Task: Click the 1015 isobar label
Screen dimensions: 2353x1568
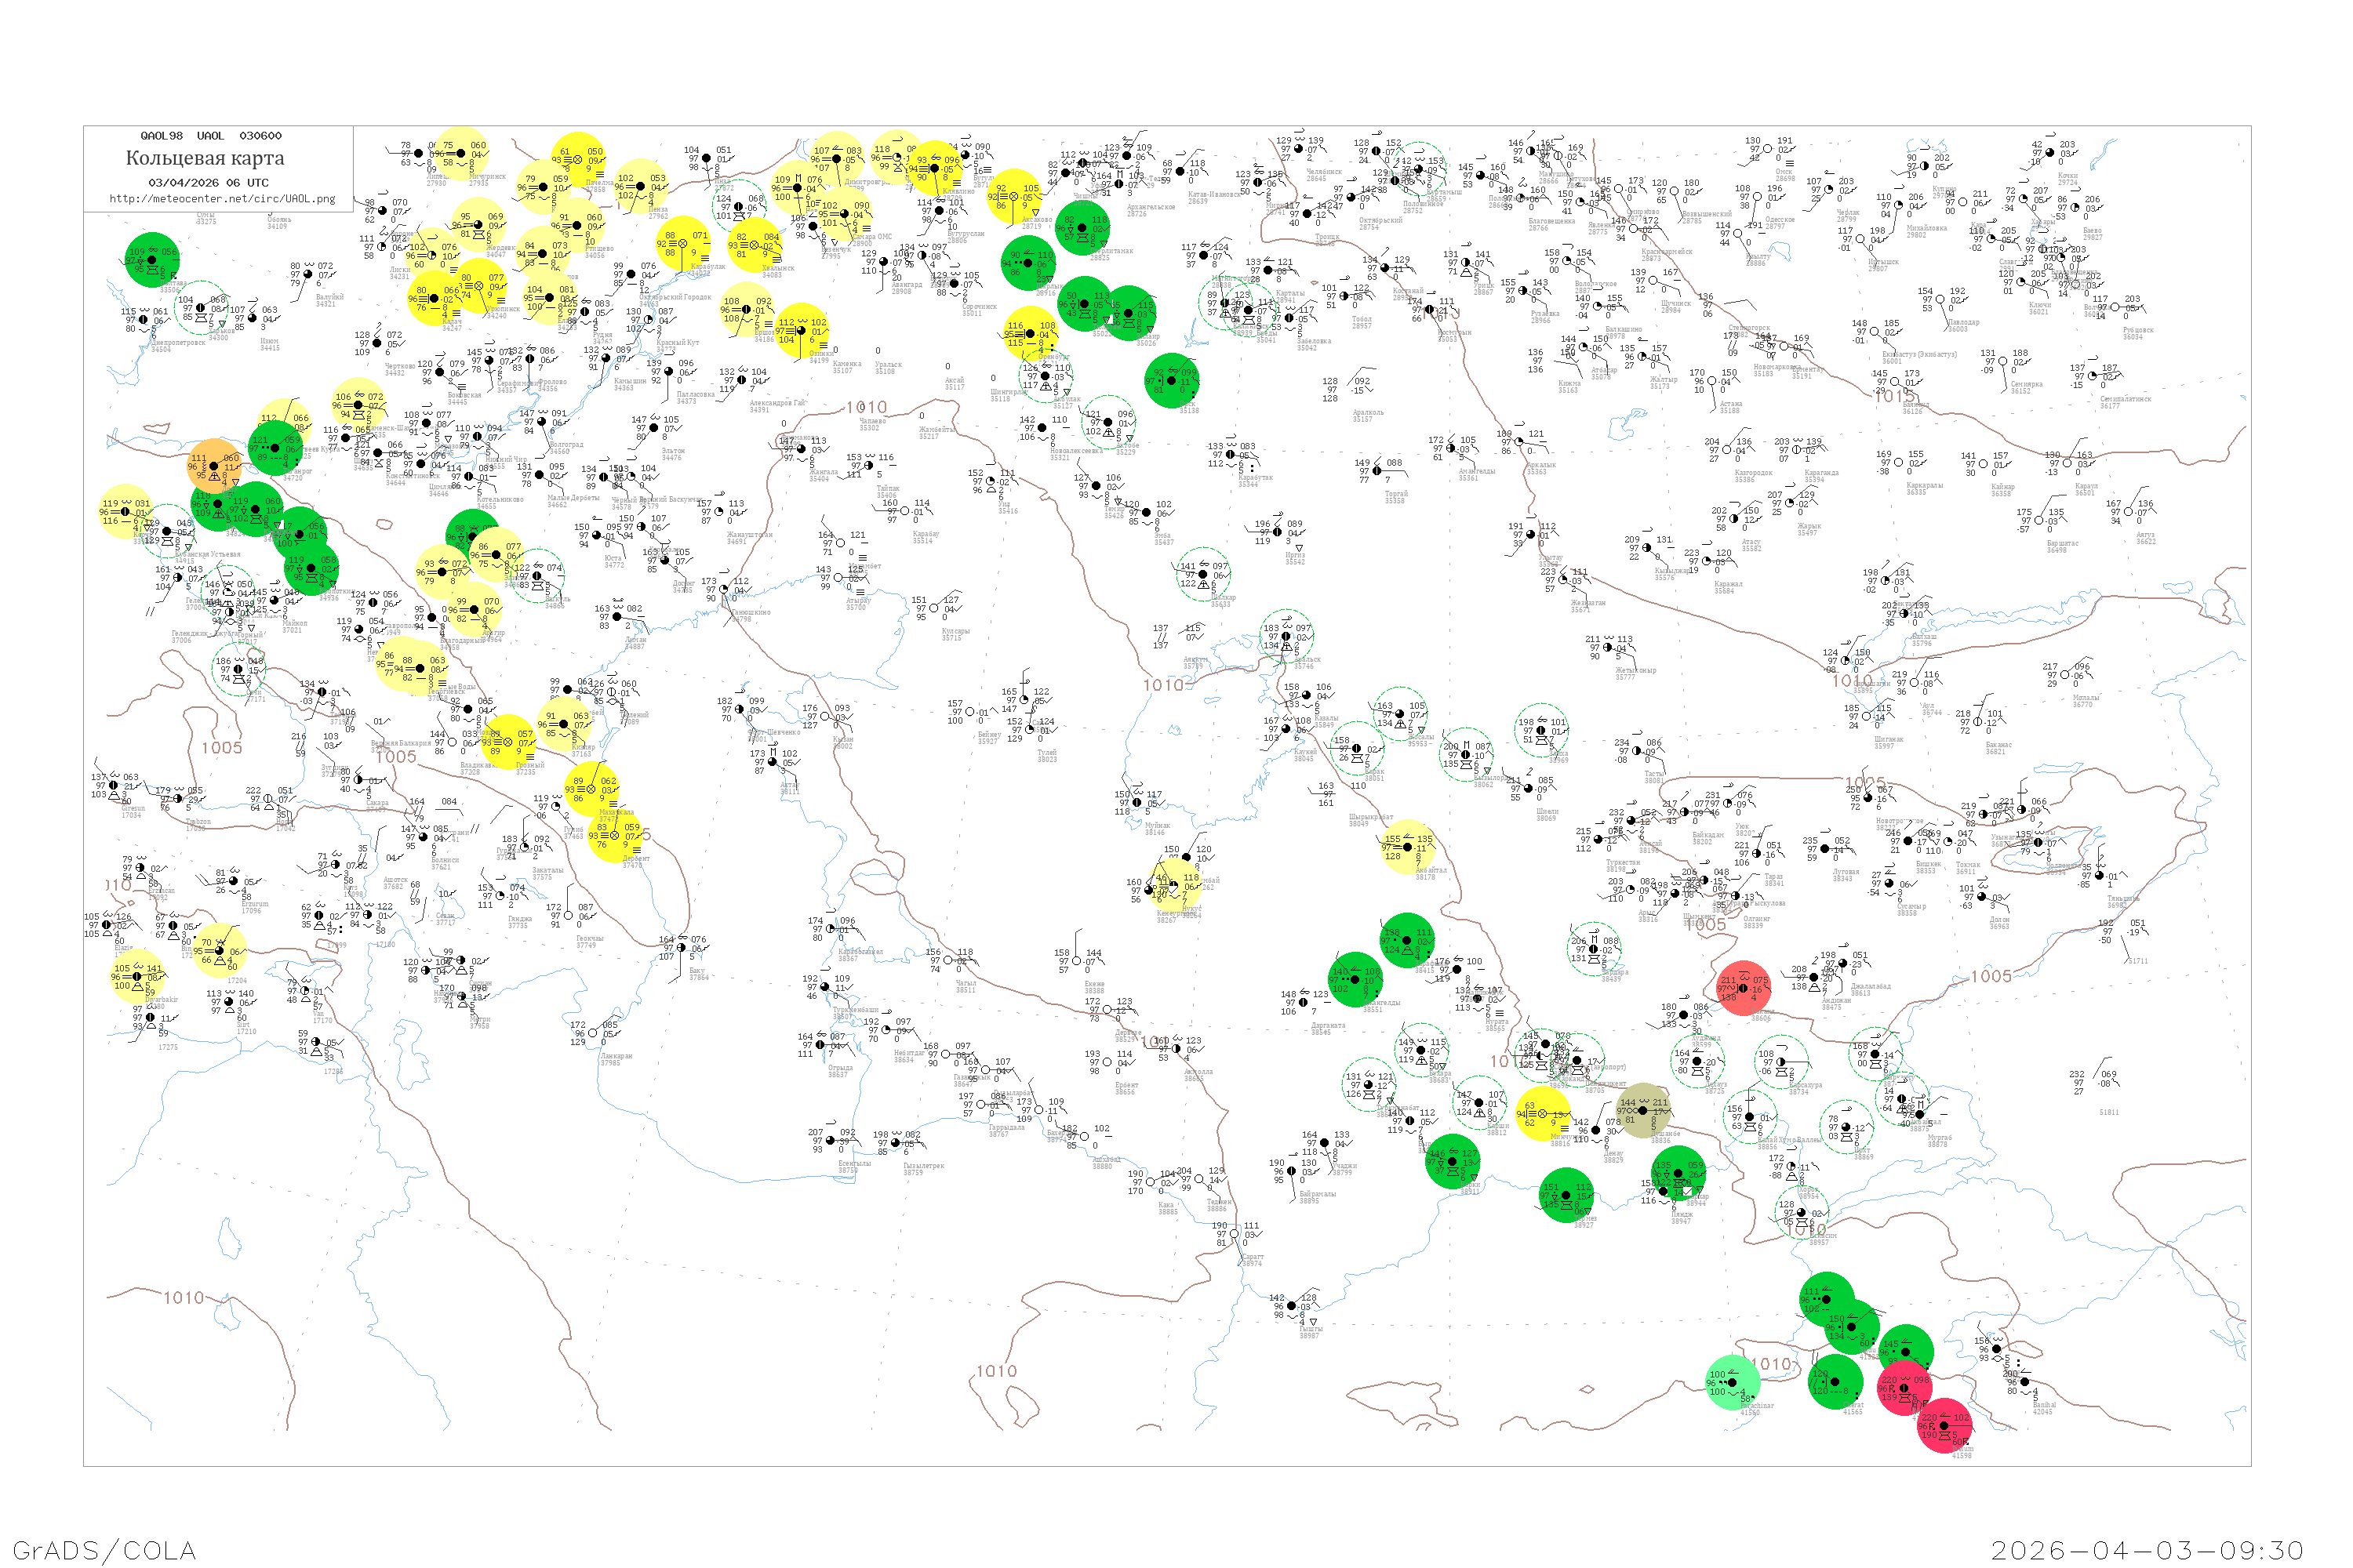Action: point(1895,396)
